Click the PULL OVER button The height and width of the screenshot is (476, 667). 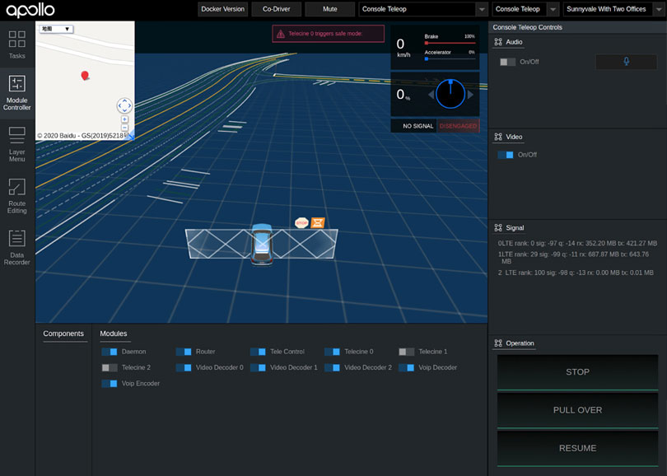(x=578, y=410)
